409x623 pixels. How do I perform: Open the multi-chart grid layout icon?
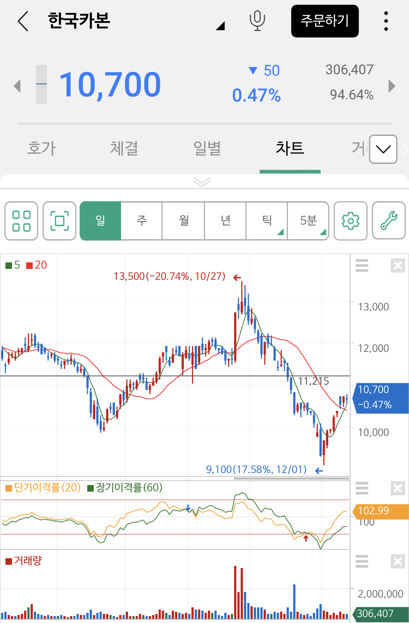click(x=21, y=221)
